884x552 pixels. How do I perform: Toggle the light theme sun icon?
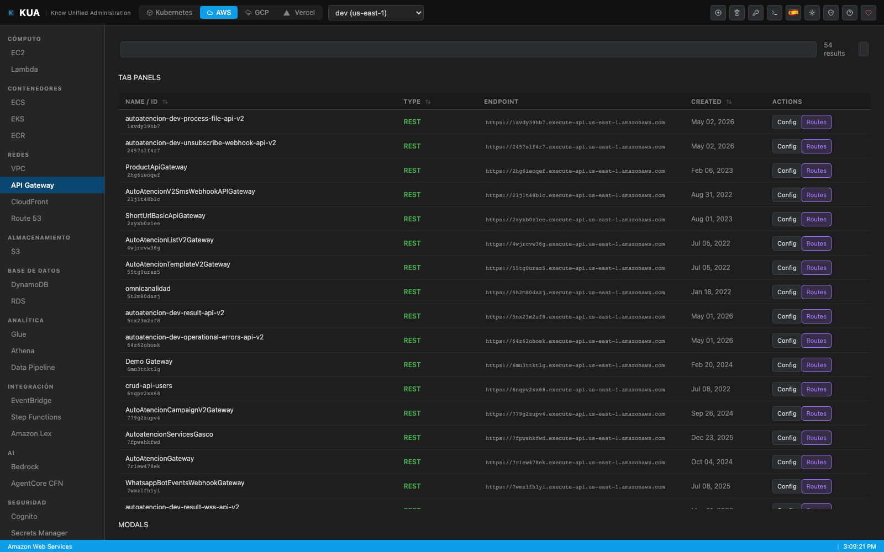(812, 13)
